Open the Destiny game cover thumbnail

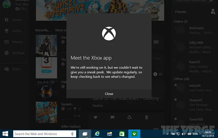pyautogui.click(x=46, y=45)
